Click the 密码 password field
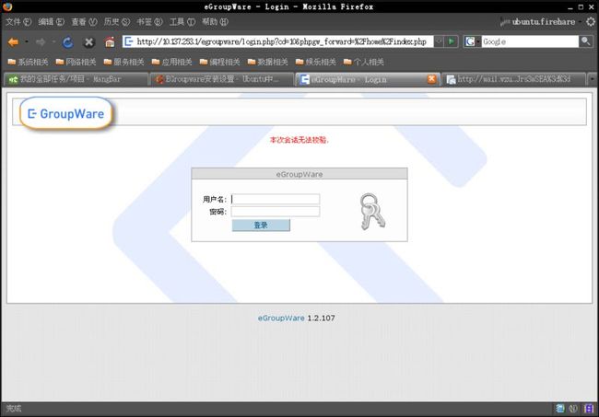 tap(276, 212)
